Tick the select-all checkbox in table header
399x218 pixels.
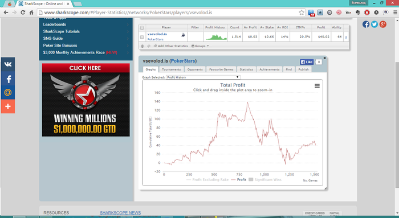[142, 27]
